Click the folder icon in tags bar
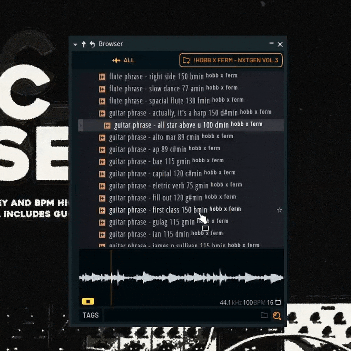This screenshot has width=351, height=351. pyautogui.click(x=264, y=315)
